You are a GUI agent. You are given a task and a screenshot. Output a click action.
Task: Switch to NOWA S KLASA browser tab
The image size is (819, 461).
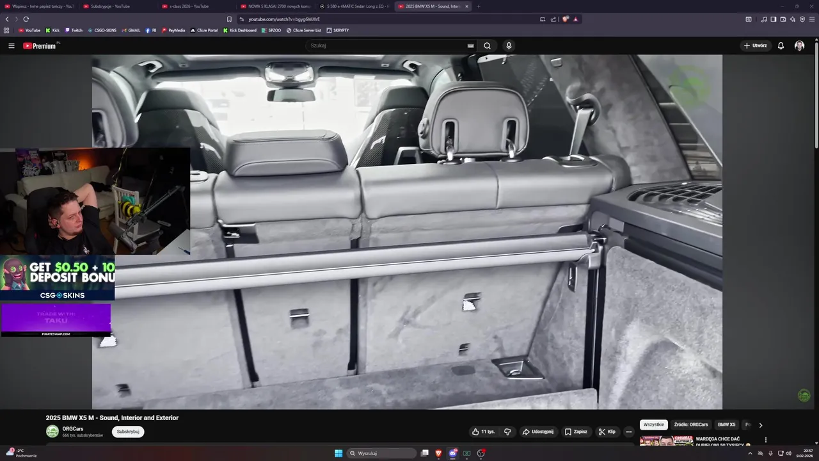(x=275, y=6)
